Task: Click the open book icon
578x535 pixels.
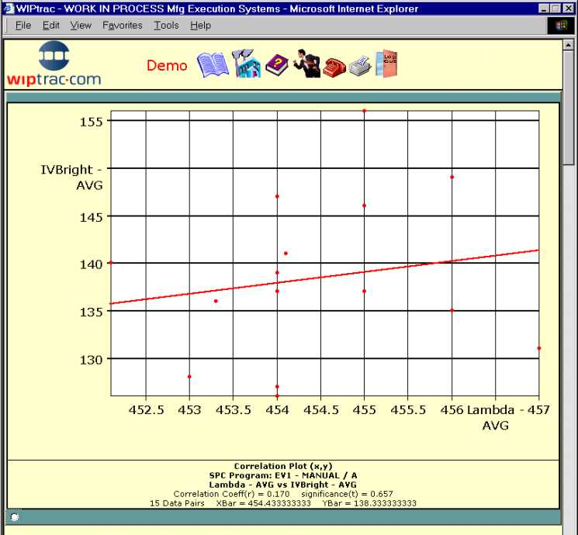Action: [213, 65]
